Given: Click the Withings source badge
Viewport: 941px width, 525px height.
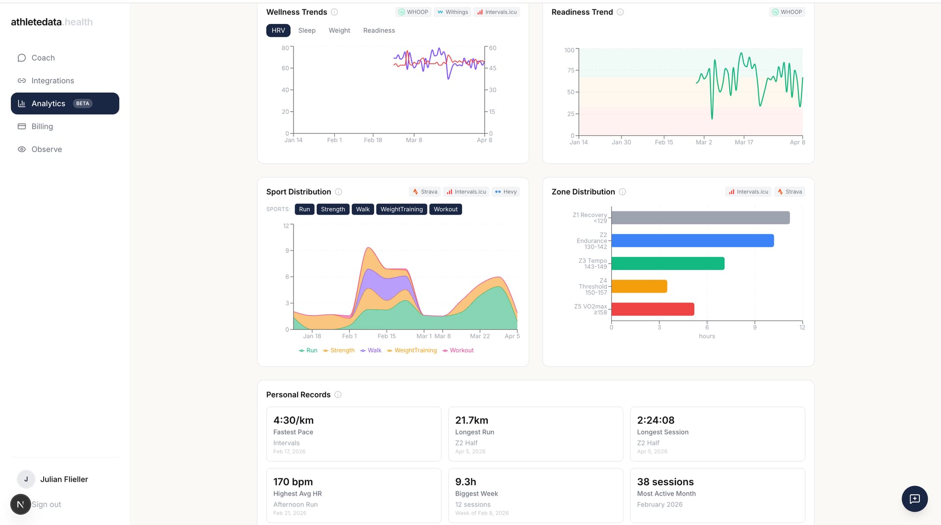Looking at the screenshot, I should click(x=452, y=12).
